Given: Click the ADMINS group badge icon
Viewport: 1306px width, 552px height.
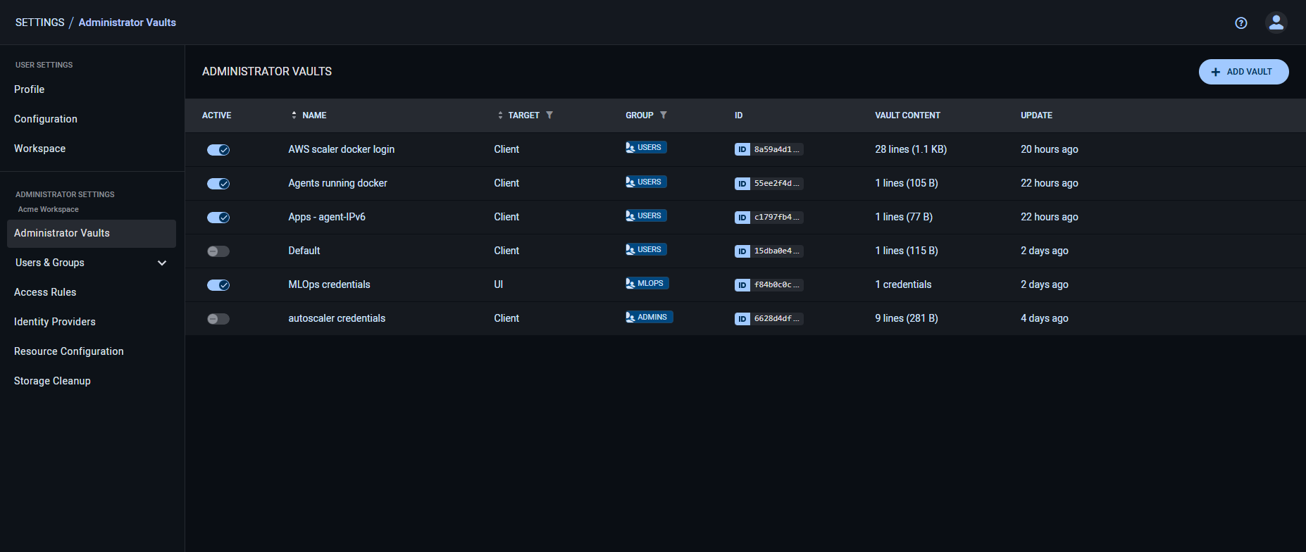Looking at the screenshot, I should pos(630,318).
